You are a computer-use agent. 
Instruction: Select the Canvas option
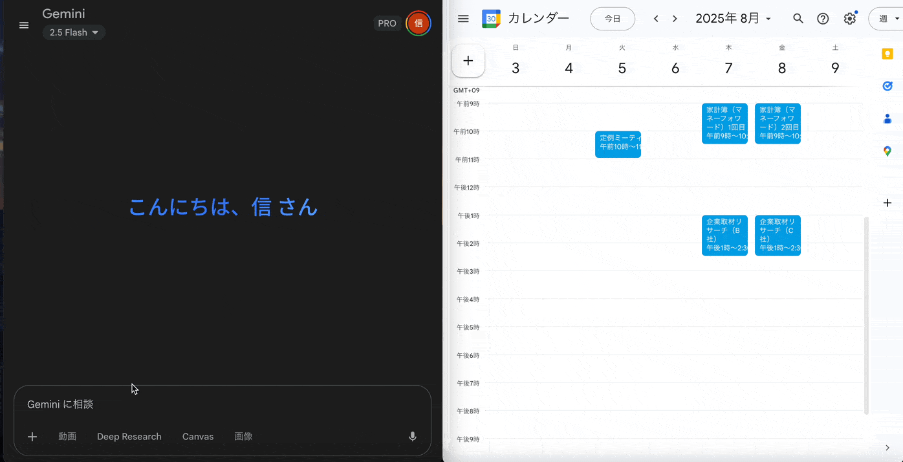198,437
